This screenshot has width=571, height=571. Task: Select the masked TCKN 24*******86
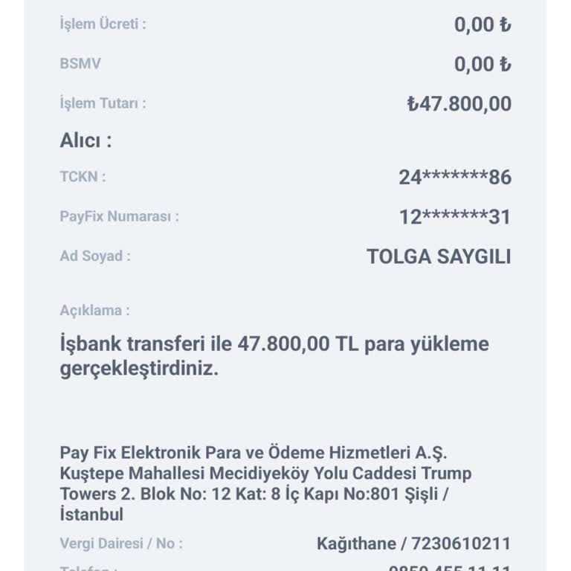455,178
